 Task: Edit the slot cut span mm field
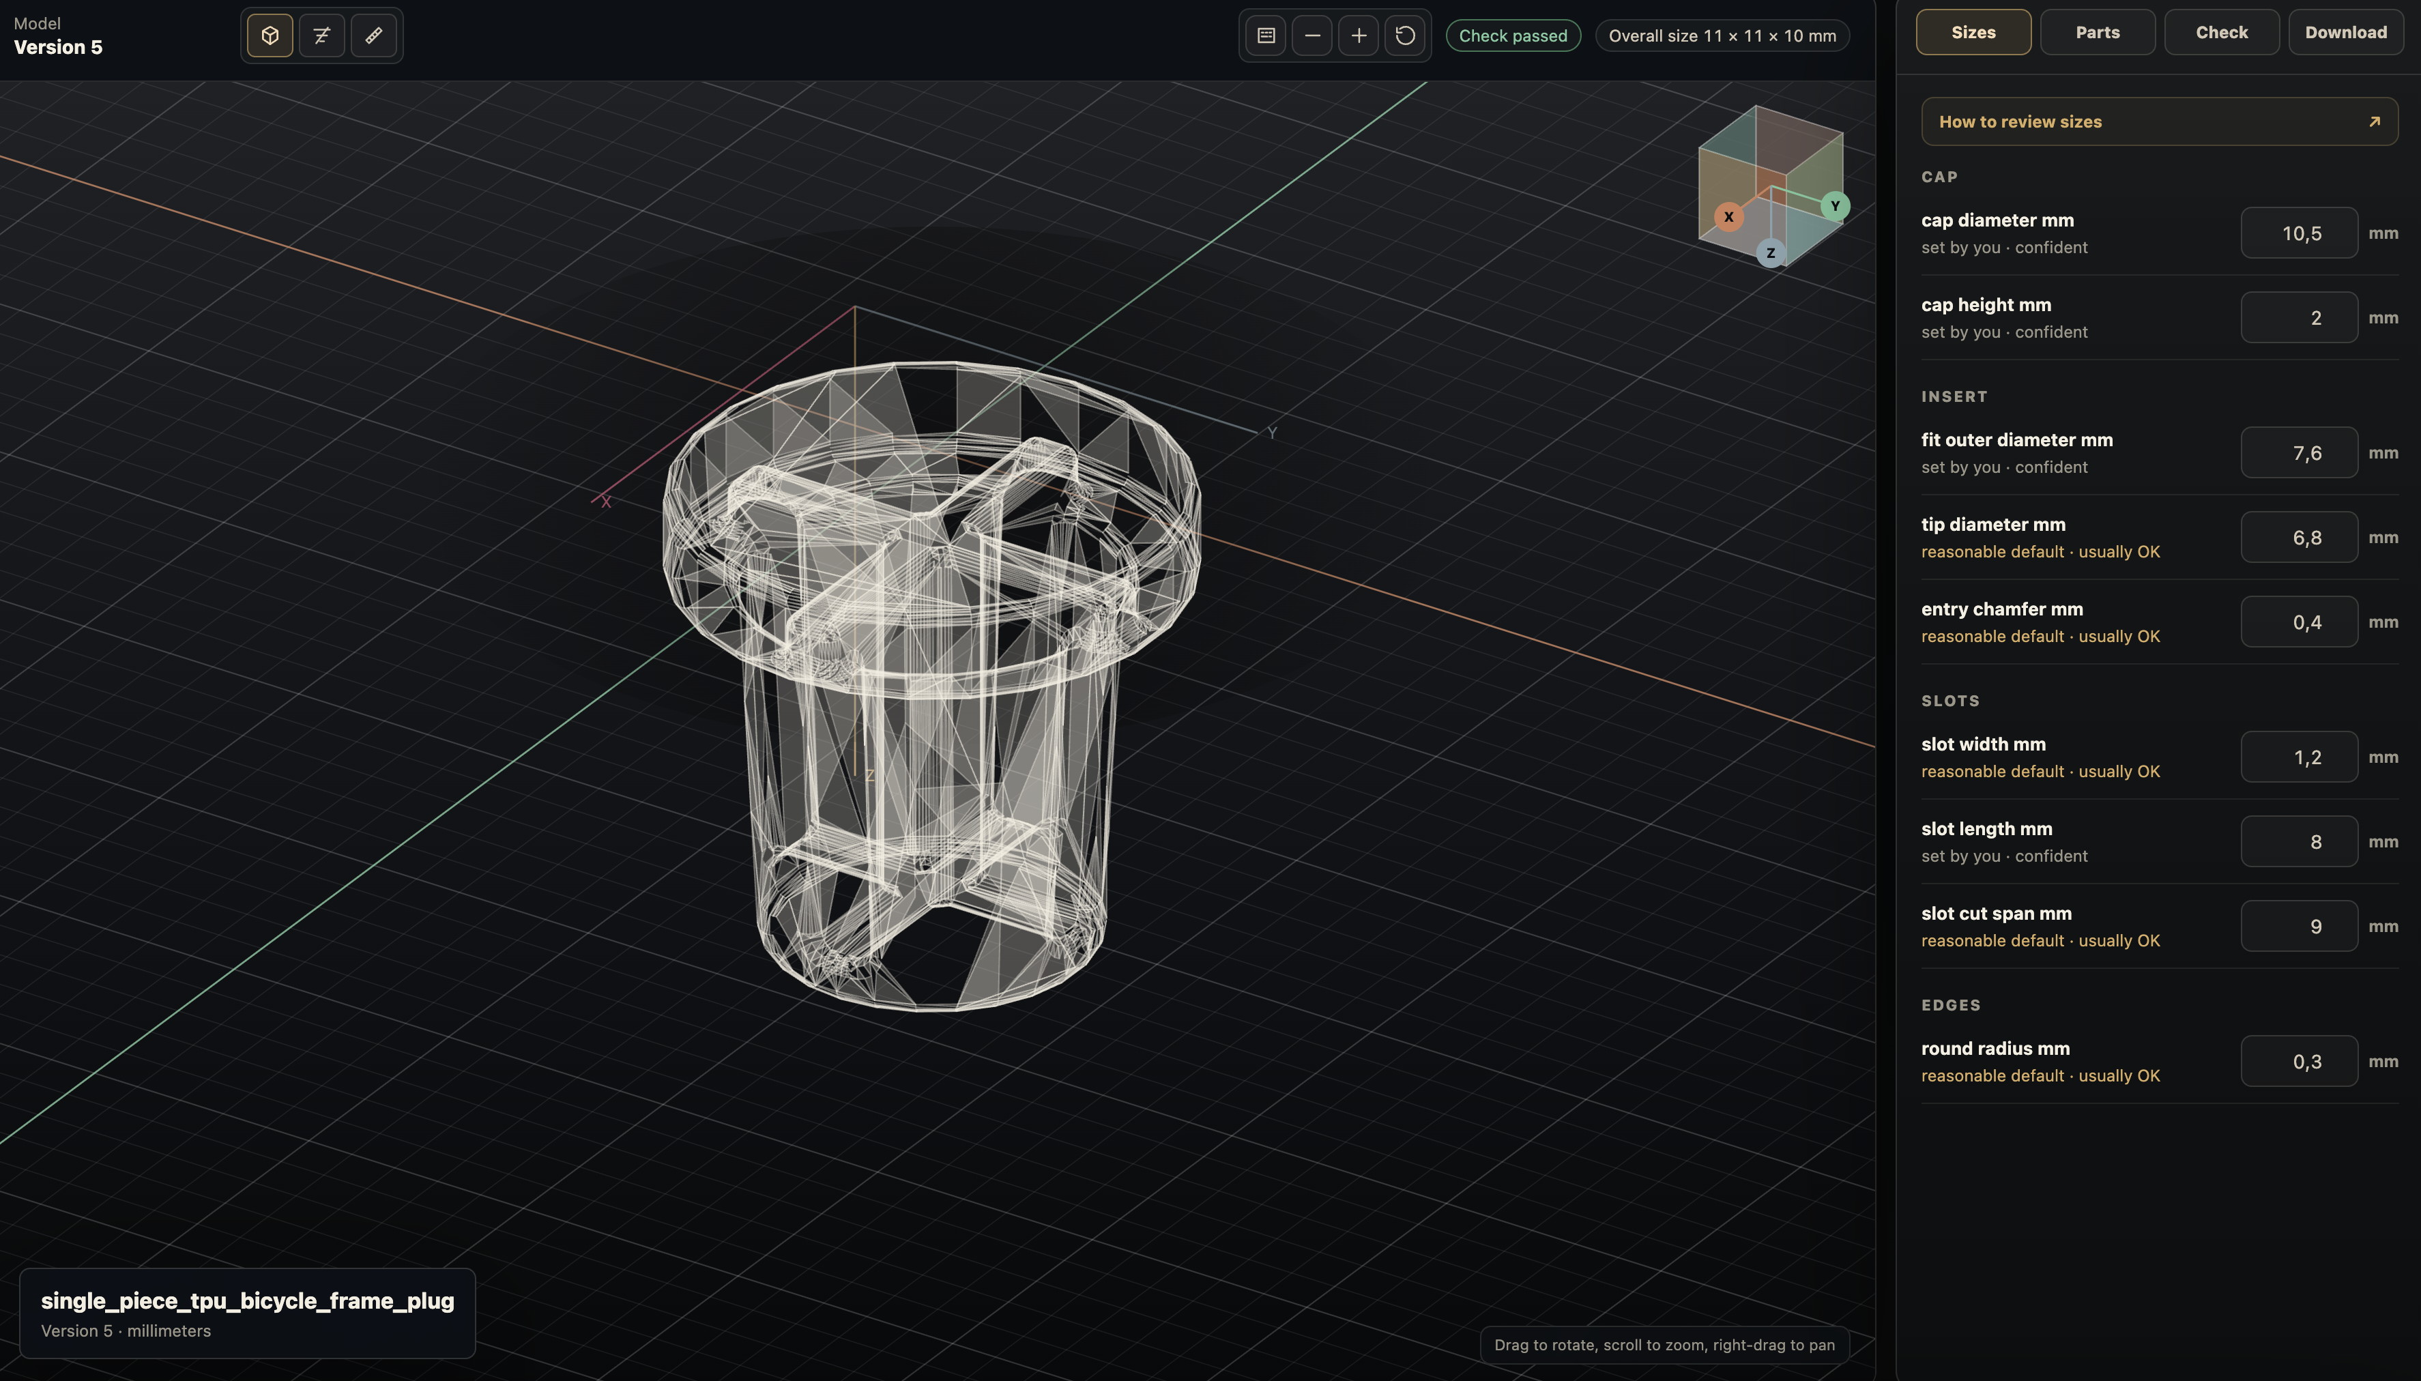pyautogui.click(x=2299, y=927)
